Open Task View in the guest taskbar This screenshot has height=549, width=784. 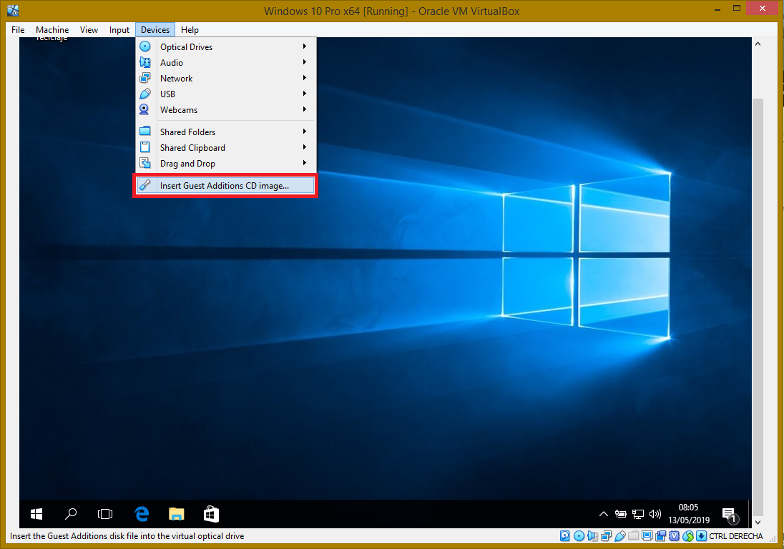click(x=105, y=513)
